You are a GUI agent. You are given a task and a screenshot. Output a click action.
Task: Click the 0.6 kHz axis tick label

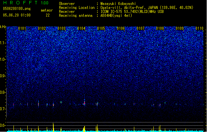pyautogui.click(x=3, y=125)
